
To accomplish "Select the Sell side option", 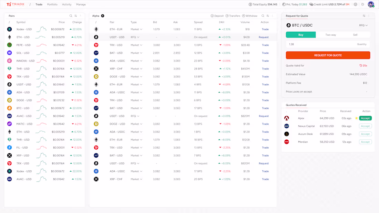I will coord(355,35).
